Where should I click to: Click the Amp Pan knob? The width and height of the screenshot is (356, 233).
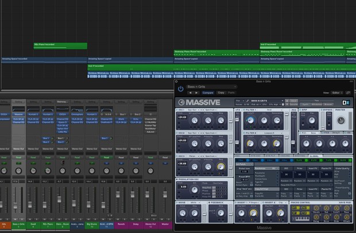pyautogui.click(x=312, y=120)
